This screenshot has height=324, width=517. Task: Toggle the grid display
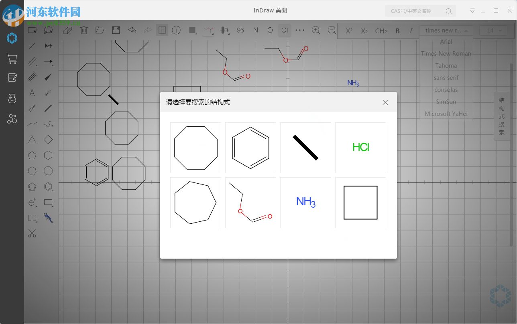point(162,30)
